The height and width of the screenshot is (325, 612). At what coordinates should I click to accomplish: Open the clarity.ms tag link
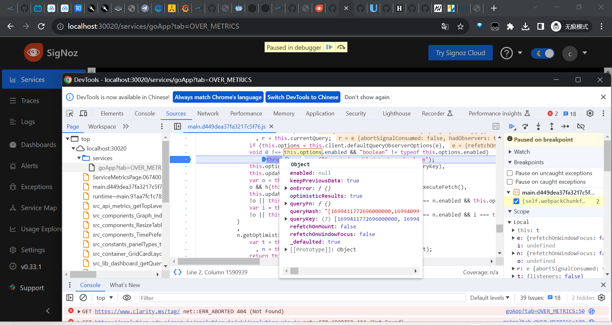137,311
